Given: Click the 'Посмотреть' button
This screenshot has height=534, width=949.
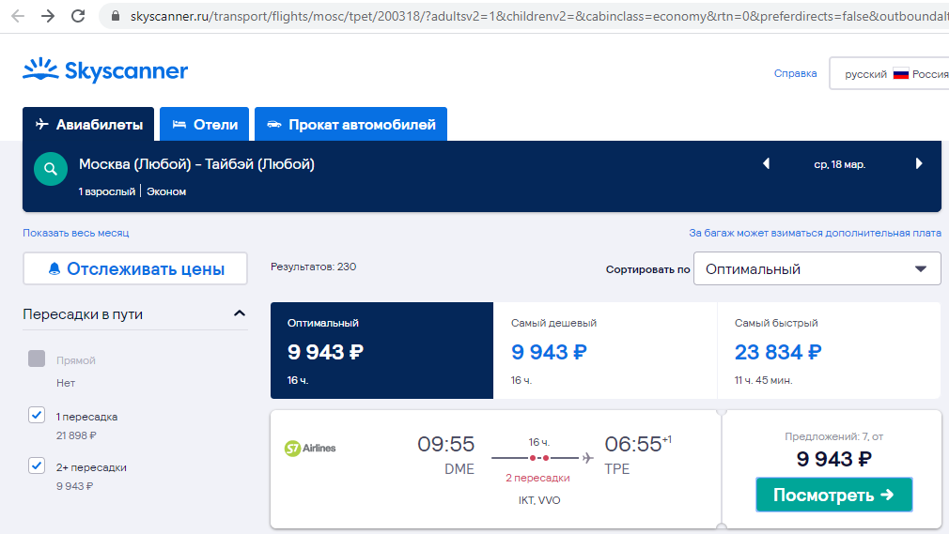Looking at the screenshot, I should point(832,495).
